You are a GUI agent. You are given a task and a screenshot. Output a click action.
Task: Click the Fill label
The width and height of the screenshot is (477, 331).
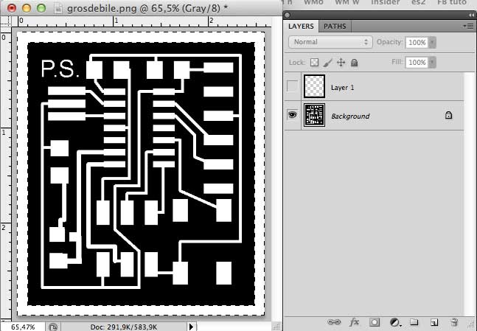tap(397, 62)
